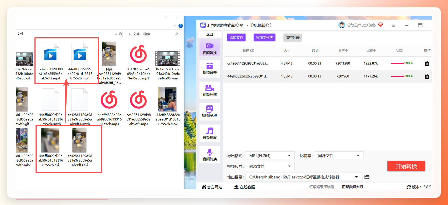Image resolution: width=448 pixels, height=205 pixels.
Task: Click the 清空列表 button
Action: tap(293, 38)
